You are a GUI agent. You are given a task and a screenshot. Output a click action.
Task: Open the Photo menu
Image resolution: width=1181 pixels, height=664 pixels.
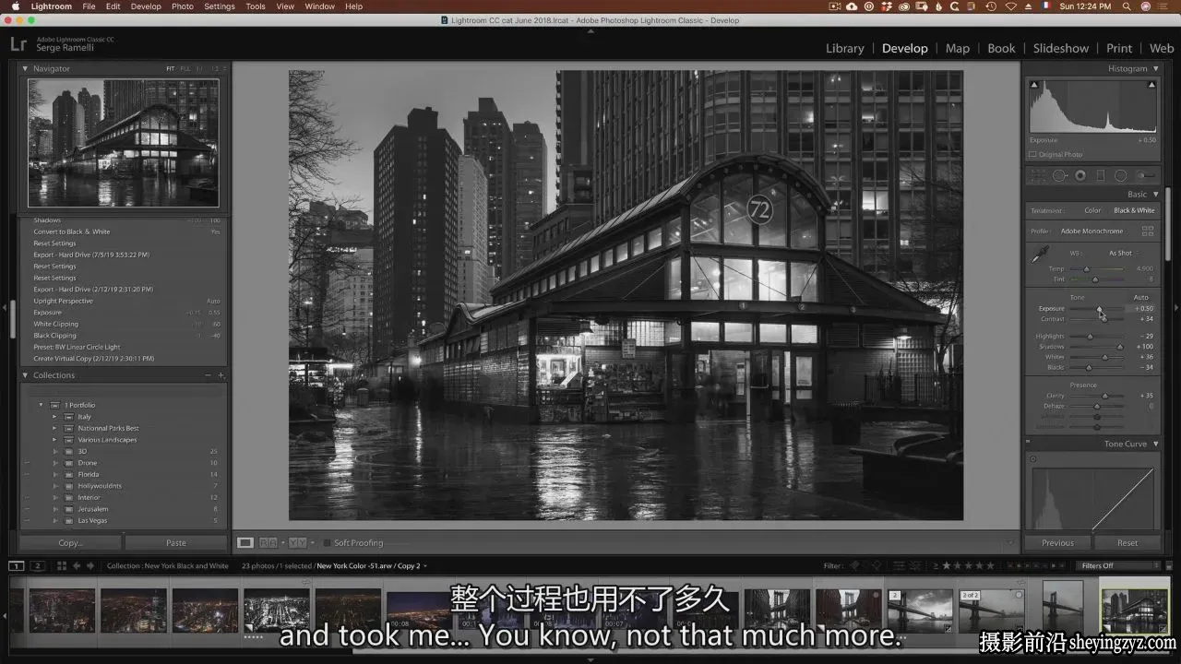(183, 6)
